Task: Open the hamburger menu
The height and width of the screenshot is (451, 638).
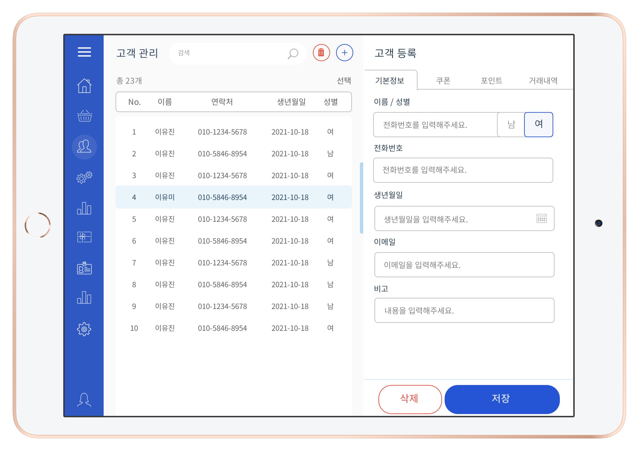Action: (x=84, y=52)
